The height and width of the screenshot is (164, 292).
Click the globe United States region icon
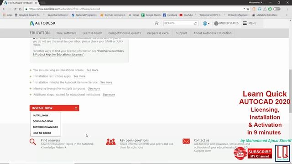pos(216,23)
